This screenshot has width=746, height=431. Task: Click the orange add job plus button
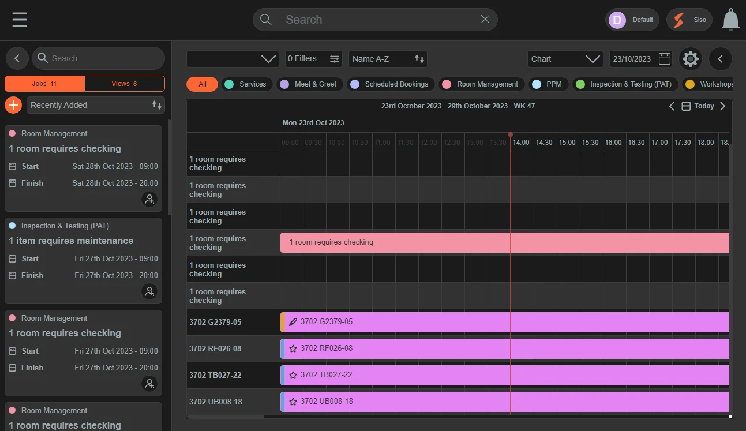pyautogui.click(x=13, y=105)
